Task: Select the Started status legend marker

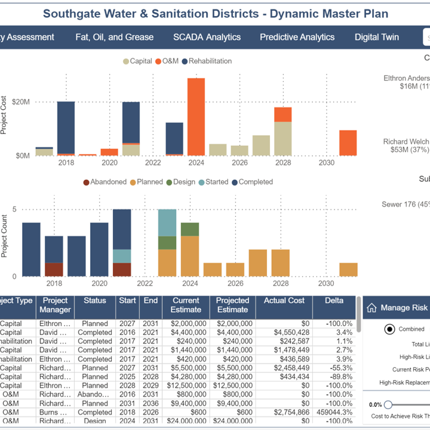Action: 201,182
